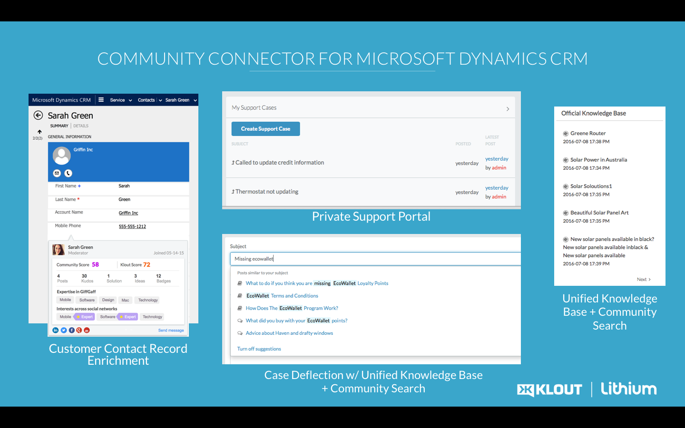Click Green value in Last Name field
The height and width of the screenshot is (428, 685).
124,200
